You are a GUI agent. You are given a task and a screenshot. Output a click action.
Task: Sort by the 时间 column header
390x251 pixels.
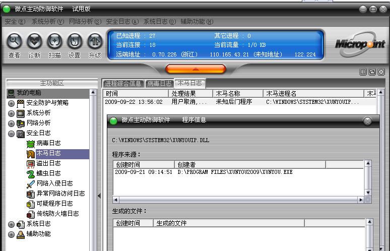click(136, 94)
